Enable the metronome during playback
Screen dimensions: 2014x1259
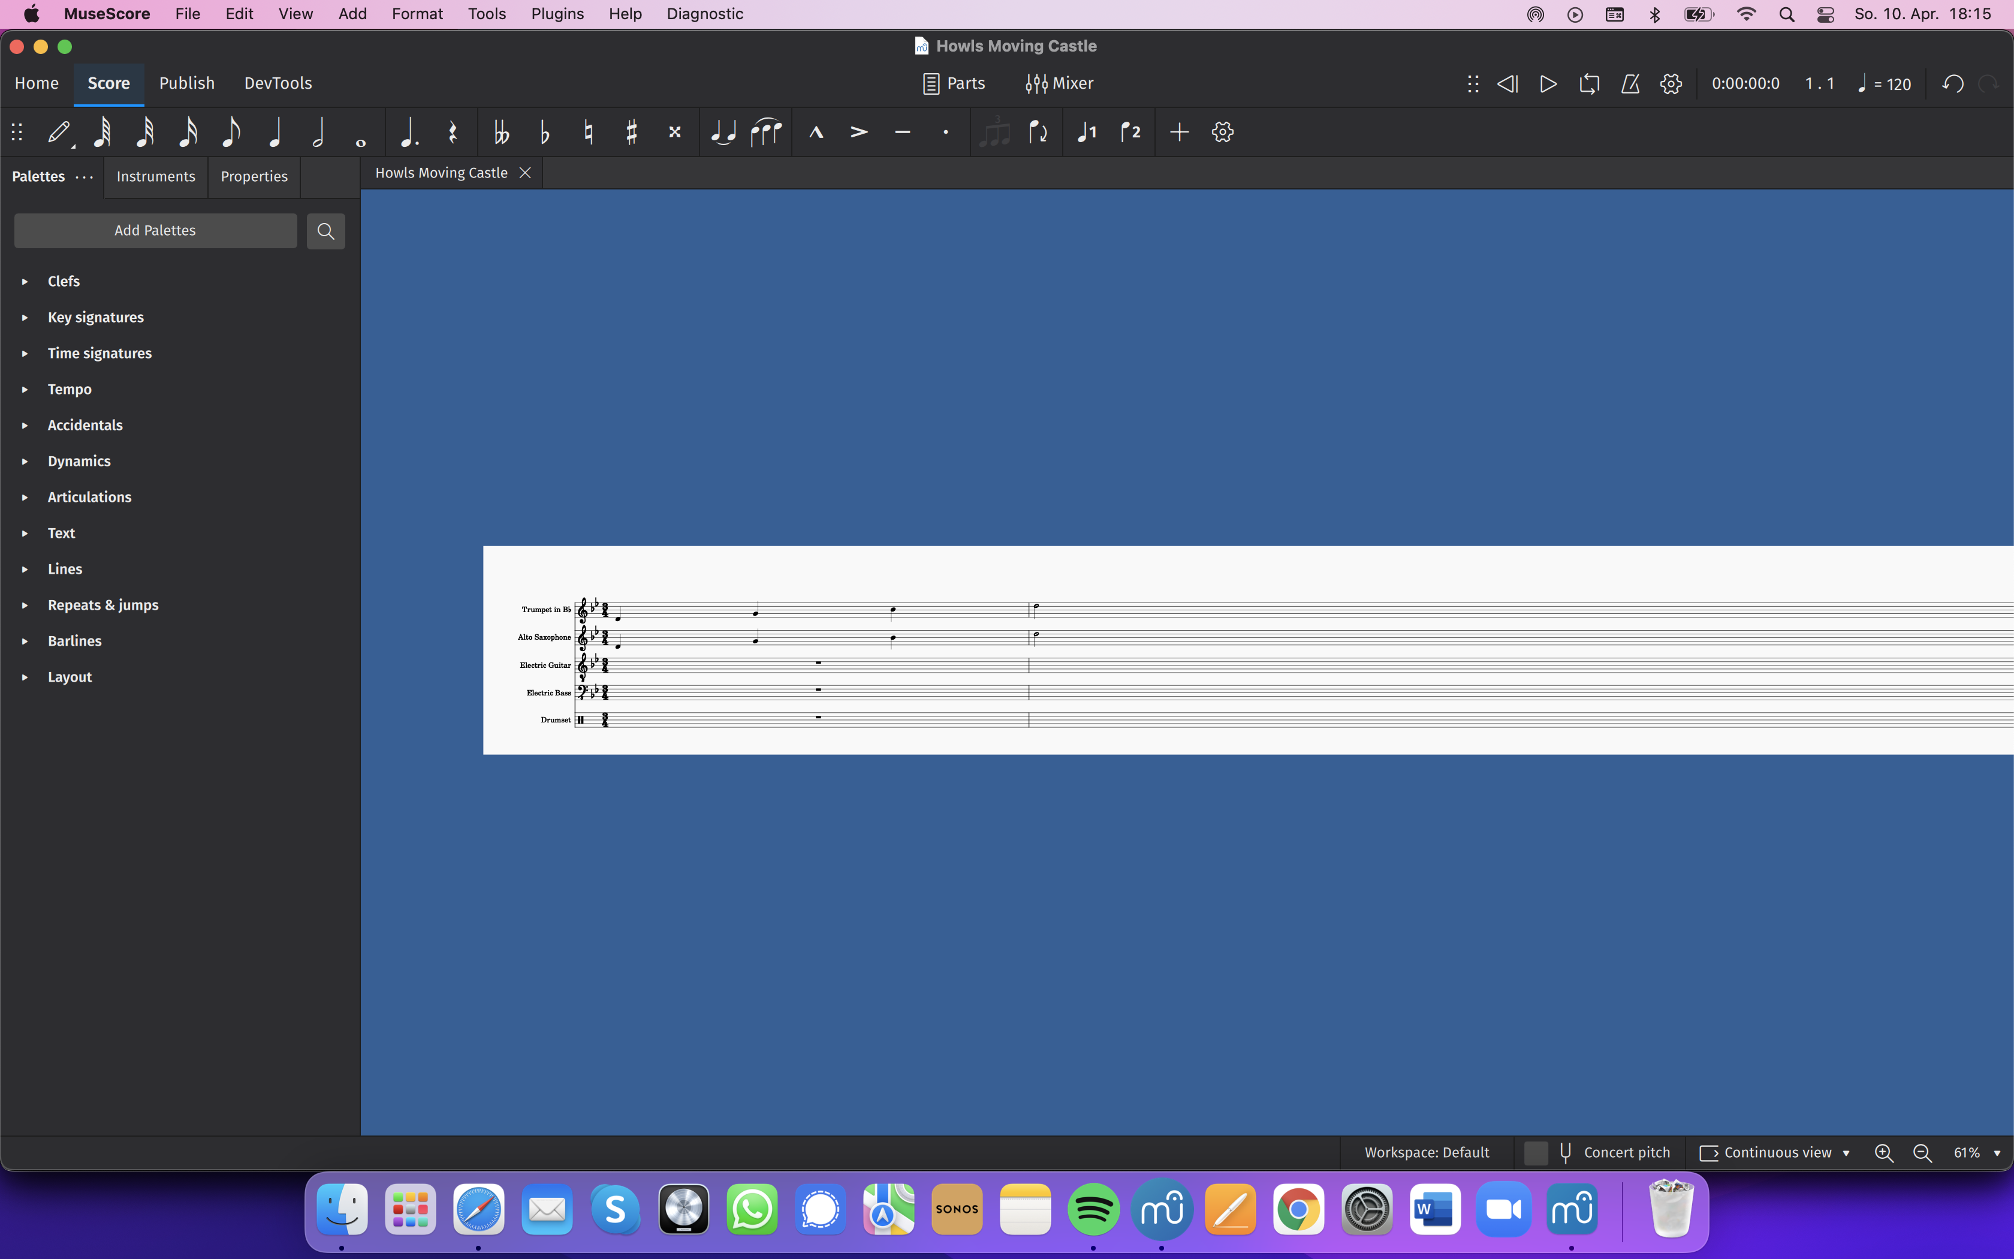point(1630,83)
